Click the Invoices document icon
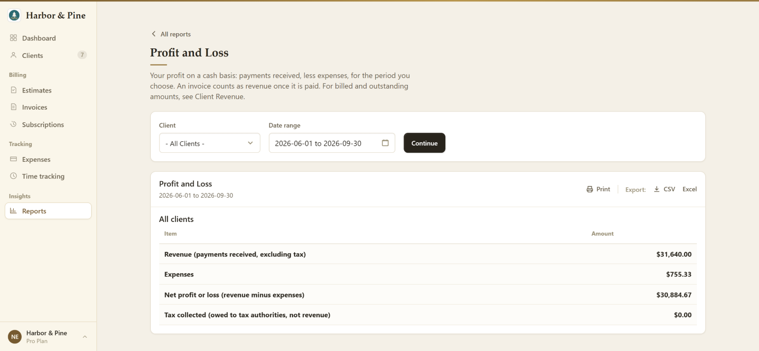 13,107
